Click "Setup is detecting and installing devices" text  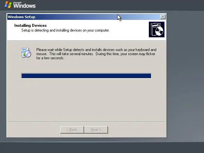tap(65, 30)
